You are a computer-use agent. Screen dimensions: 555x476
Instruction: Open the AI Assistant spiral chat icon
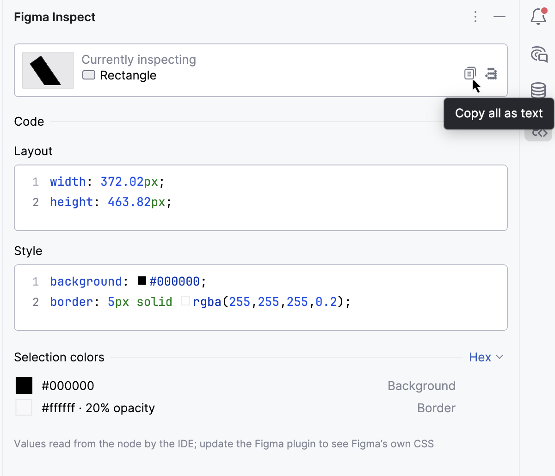[x=539, y=55]
